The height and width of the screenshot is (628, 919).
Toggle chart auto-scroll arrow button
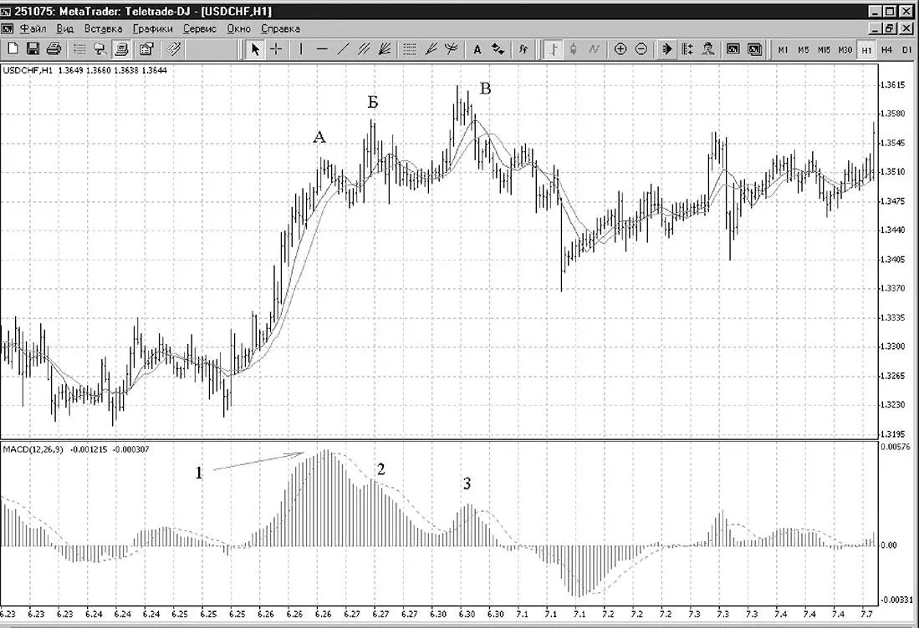[x=667, y=50]
